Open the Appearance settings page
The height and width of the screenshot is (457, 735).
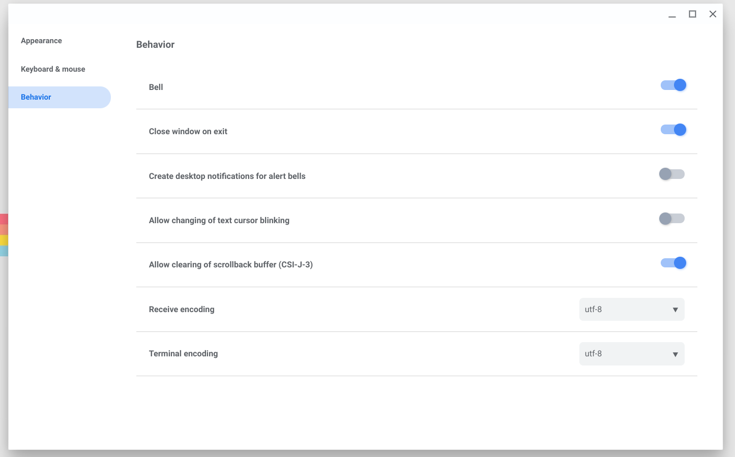coord(41,41)
